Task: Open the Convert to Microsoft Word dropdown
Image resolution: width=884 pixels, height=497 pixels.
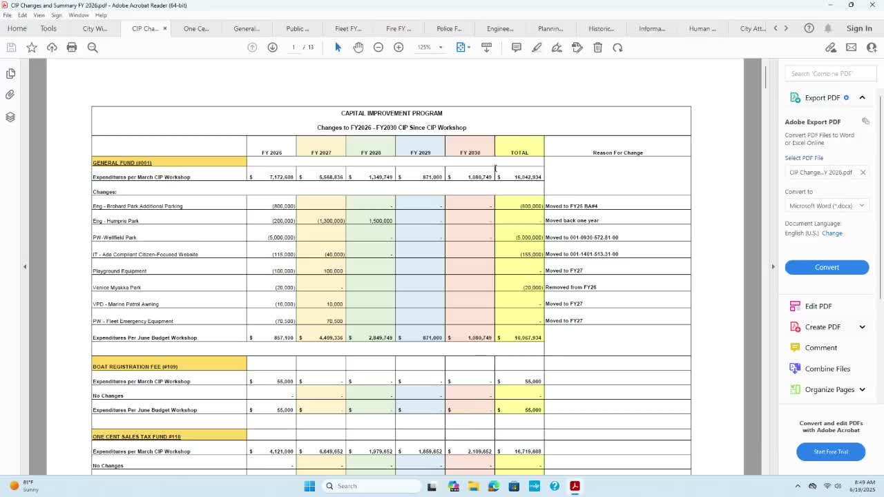Action: point(827,206)
